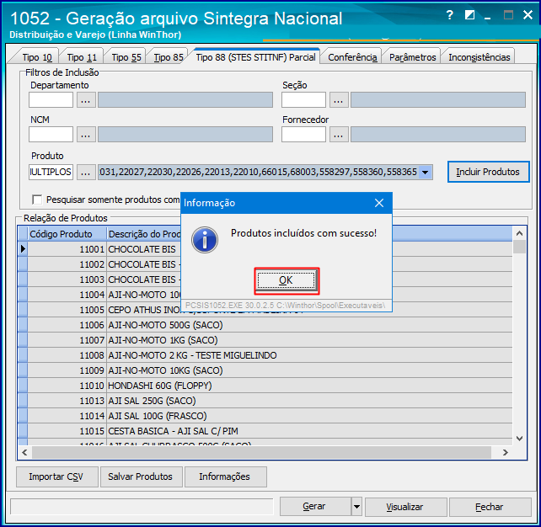Close the Informação dialog with X

[x=379, y=203]
